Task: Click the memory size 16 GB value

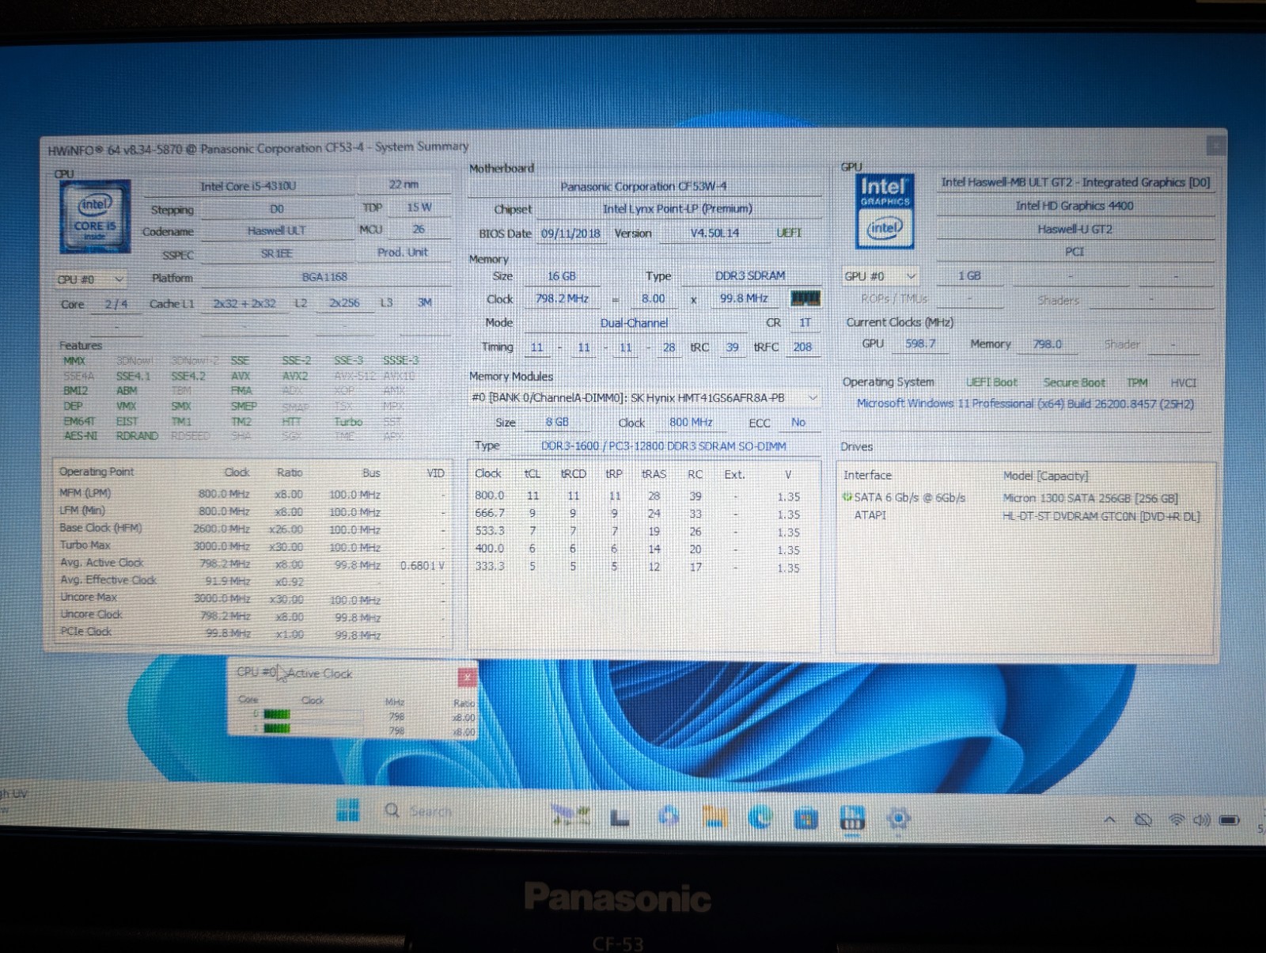Action: [562, 276]
